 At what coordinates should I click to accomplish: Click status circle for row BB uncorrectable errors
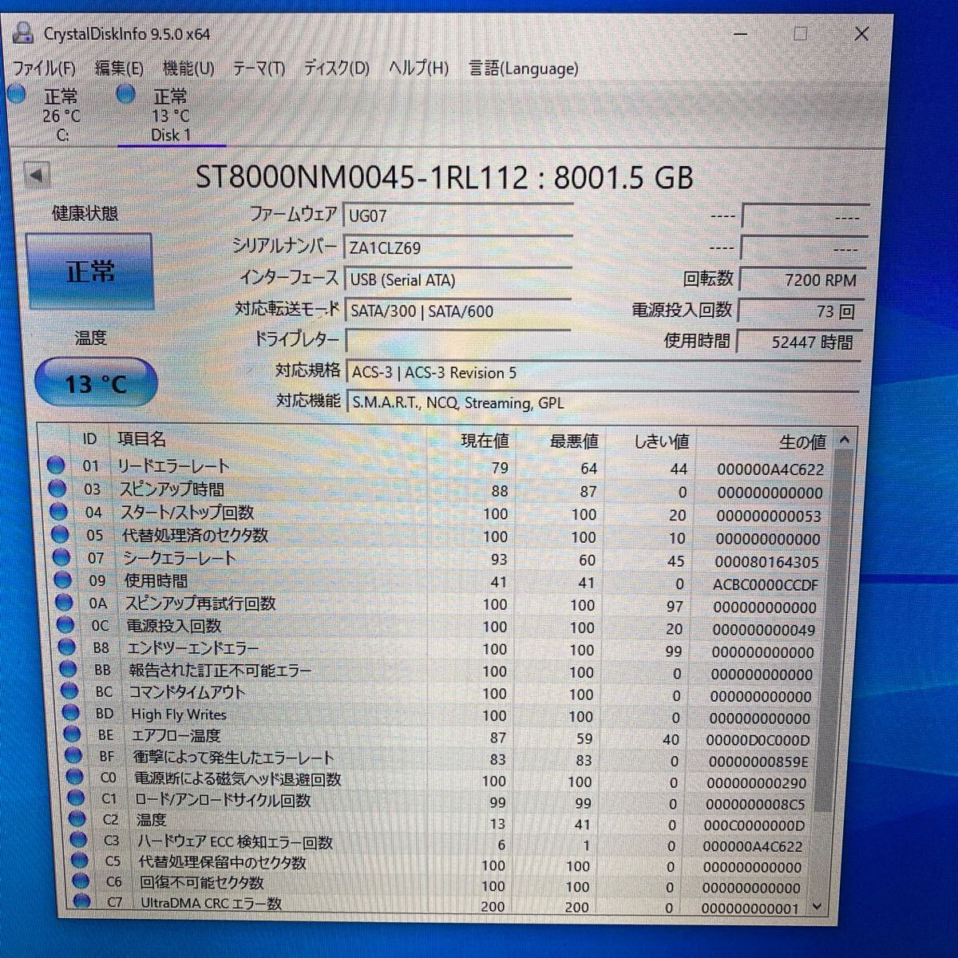pyautogui.click(x=69, y=670)
